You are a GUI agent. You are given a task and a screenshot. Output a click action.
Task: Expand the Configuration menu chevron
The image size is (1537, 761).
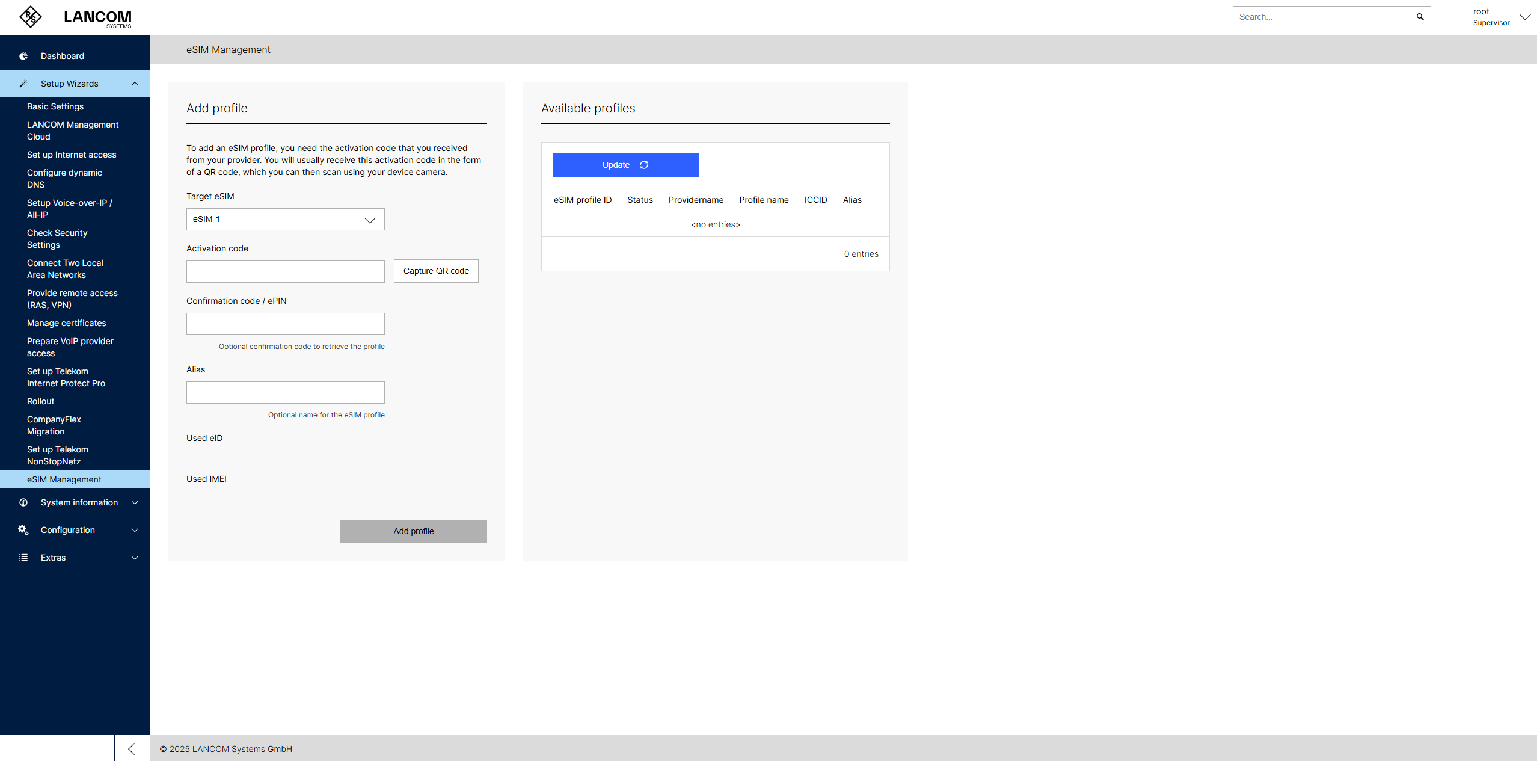coord(135,530)
